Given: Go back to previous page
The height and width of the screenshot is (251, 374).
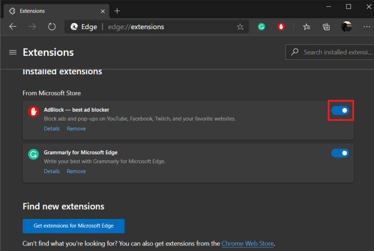Looking at the screenshot, I should [13, 27].
